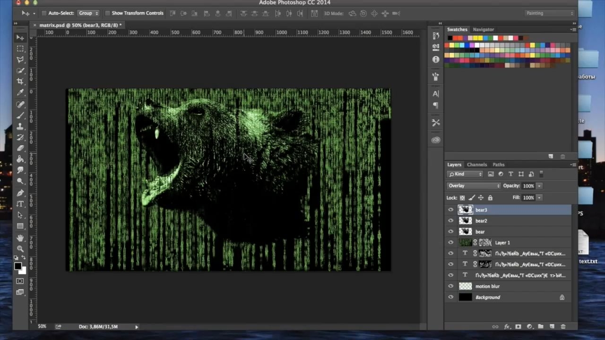Select the Move tool in the toolbox
The image size is (605, 340).
tap(20, 37)
